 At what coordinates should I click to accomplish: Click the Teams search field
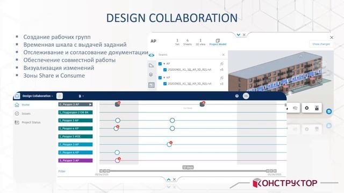pos(189,55)
